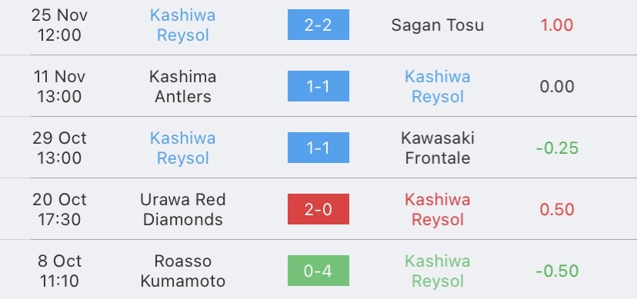The image size is (637, 299).
Task: Select the -0.50 handicap value
Action: point(557,271)
